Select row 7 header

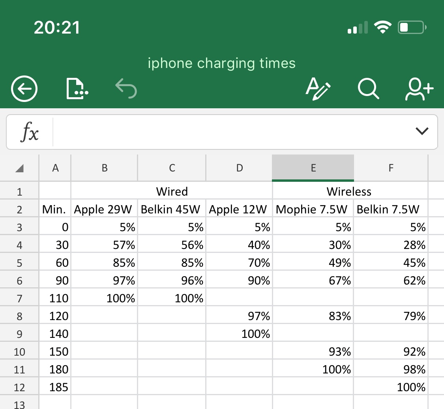tap(19, 298)
